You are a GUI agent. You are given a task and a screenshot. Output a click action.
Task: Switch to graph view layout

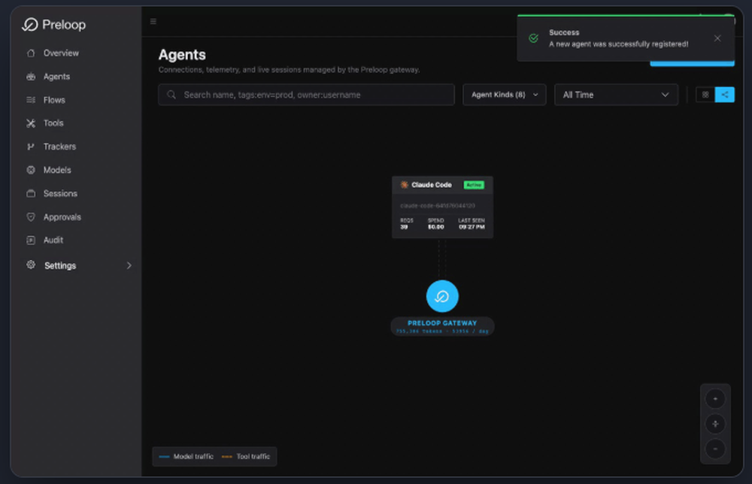click(x=725, y=95)
